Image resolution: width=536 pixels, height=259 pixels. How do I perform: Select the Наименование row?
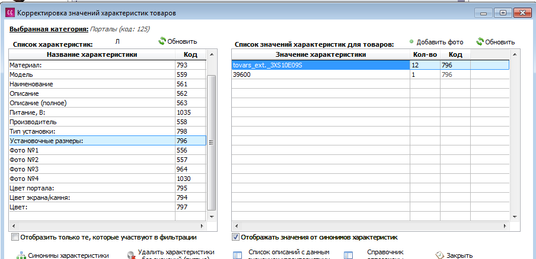107,84
